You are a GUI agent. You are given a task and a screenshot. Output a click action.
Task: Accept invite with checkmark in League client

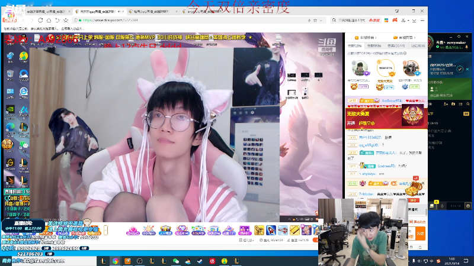click(460, 69)
